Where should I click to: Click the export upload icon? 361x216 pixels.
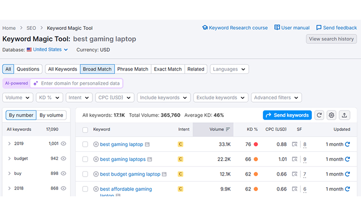click(x=344, y=115)
